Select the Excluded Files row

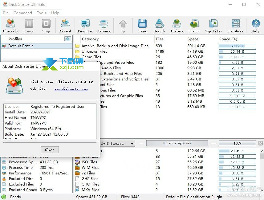pyautogui.click(x=36, y=184)
